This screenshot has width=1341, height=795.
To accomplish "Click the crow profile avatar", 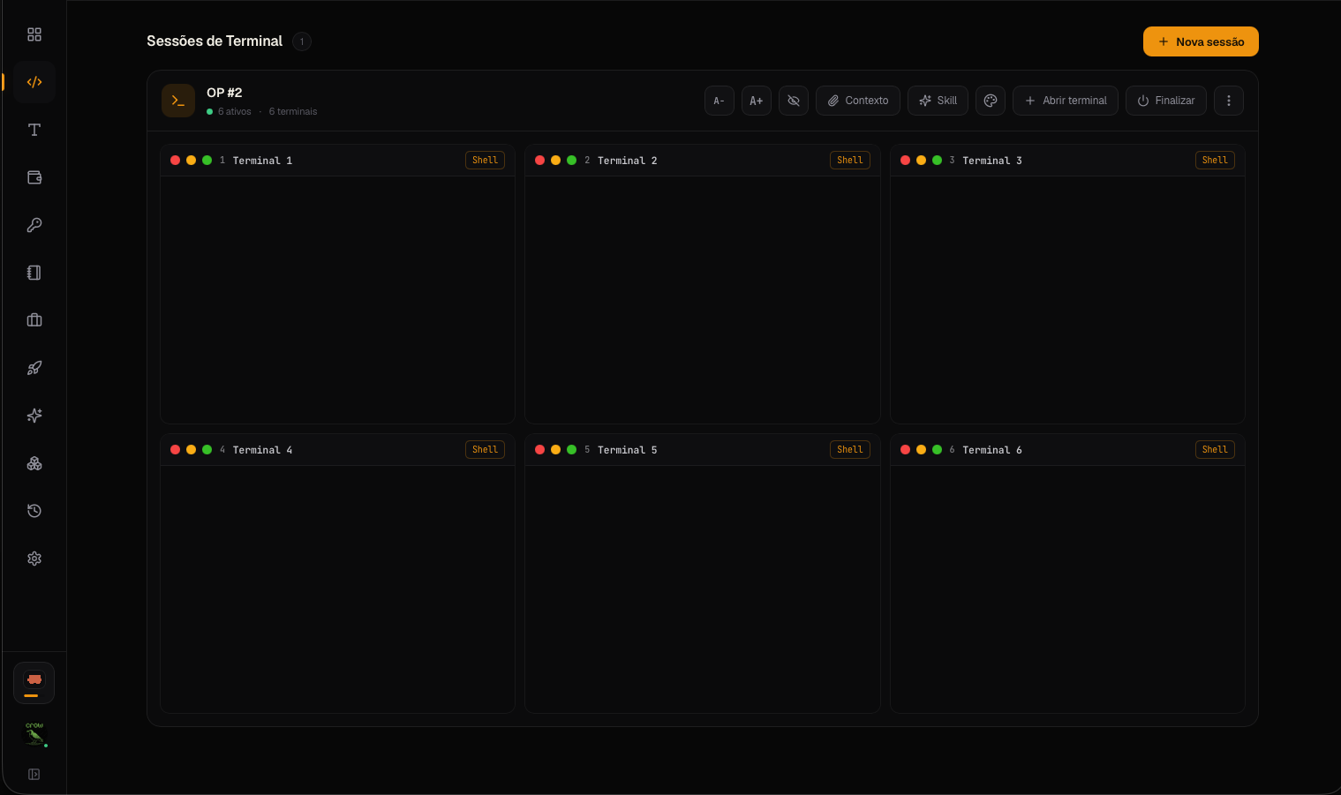I will [x=34, y=734].
